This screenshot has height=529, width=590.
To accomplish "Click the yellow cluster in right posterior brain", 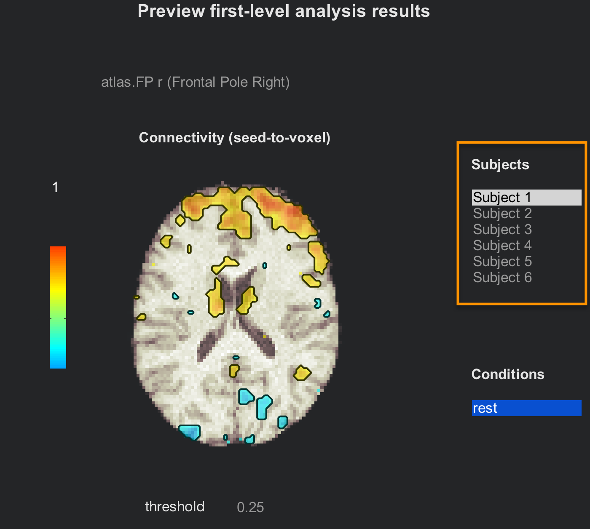I will pyautogui.click(x=302, y=373).
